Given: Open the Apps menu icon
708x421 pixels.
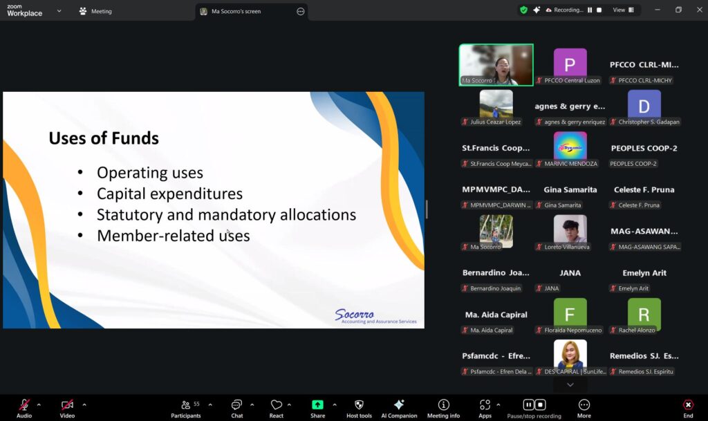Looking at the screenshot, I should 485,405.
